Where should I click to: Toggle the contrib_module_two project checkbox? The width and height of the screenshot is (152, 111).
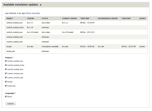pos(6,69)
